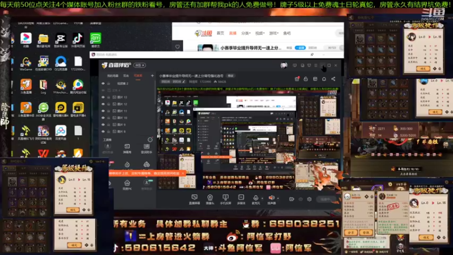
Task: Click the 手机投屏 phone casting button
Action: point(225,199)
